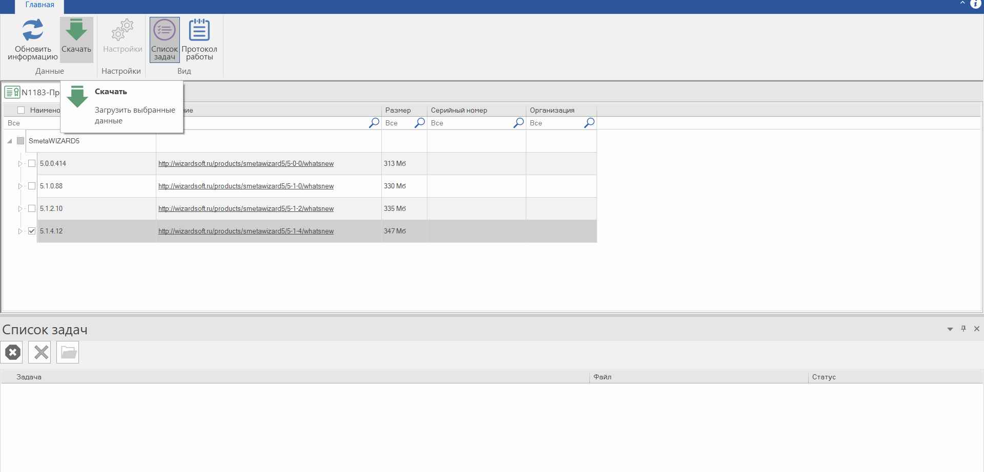984x472 pixels.
Task: Open the 5-1-4 whatsnew link
Action: [x=246, y=231]
